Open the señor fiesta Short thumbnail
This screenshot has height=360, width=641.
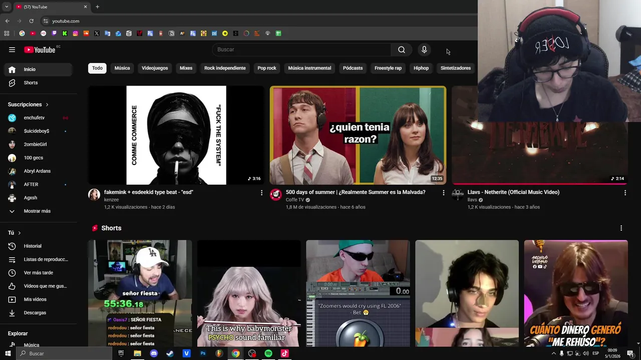click(x=140, y=293)
